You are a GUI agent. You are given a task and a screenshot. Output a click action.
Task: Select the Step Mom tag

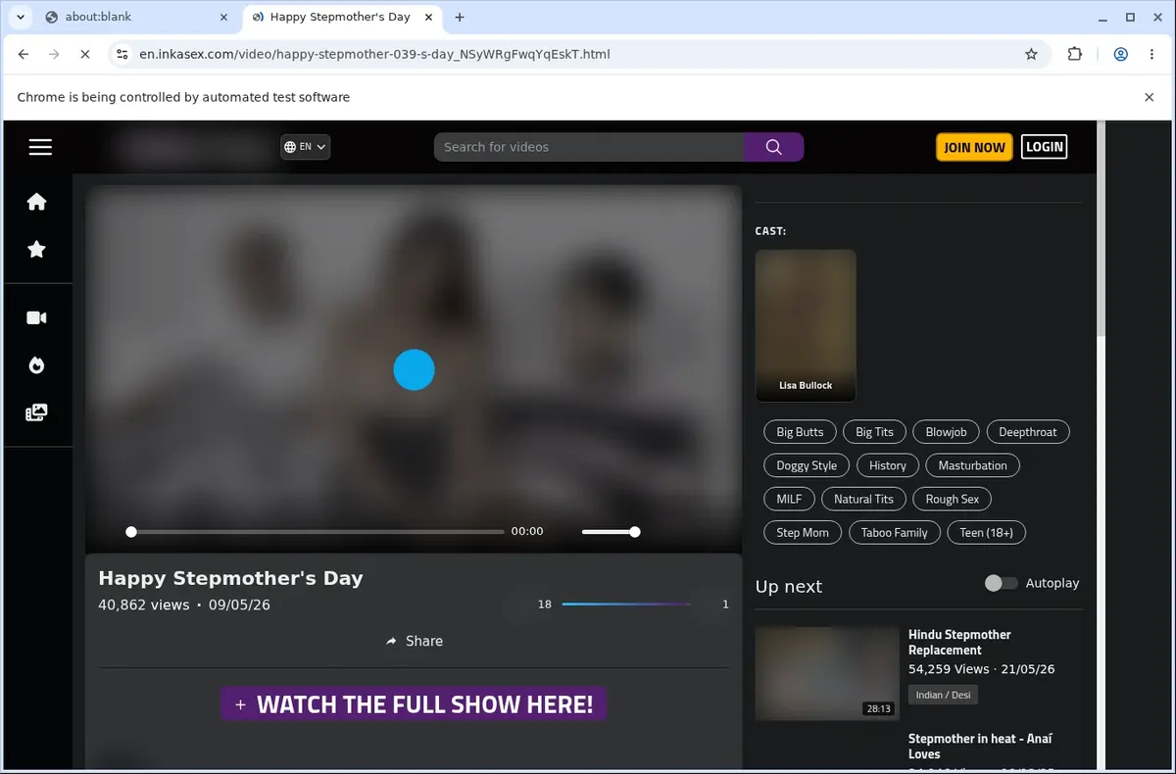(803, 532)
